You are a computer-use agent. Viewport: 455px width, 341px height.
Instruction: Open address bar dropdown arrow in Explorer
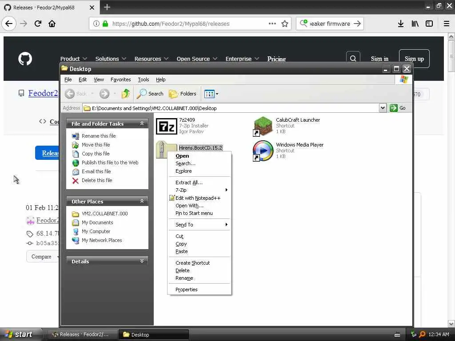(x=383, y=108)
